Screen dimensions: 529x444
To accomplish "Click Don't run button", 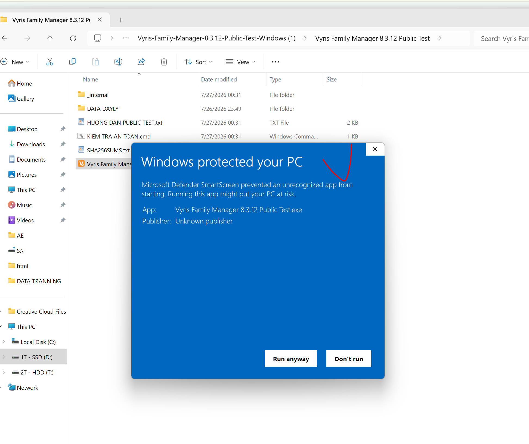I will pyautogui.click(x=349, y=359).
